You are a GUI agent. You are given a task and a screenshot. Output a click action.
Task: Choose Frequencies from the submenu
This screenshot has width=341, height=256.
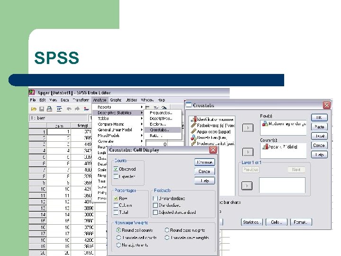[162, 112]
